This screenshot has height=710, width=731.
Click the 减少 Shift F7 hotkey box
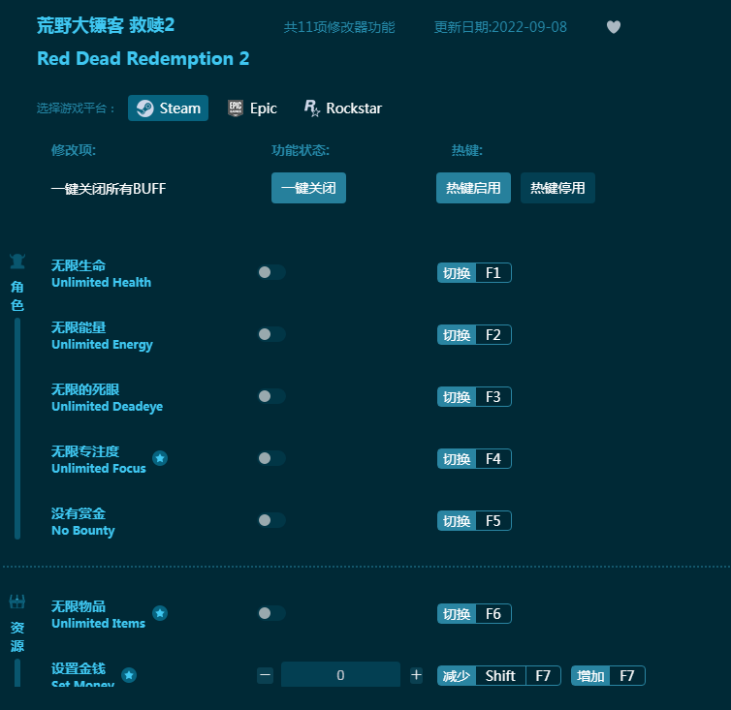click(x=499, y=675)
